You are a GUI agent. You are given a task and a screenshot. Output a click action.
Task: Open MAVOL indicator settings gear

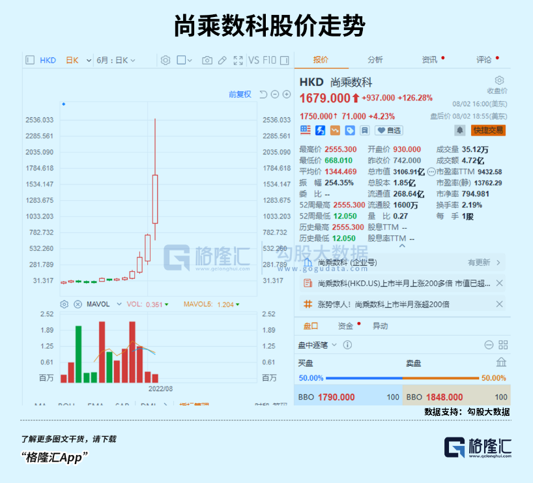(65, 304)
